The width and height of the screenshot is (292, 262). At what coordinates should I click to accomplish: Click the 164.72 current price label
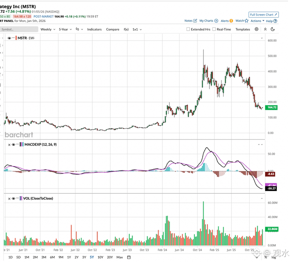pos(272,107)
